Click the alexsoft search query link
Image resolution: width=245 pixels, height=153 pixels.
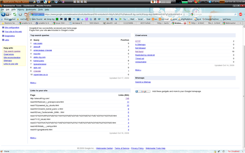point(37,47)
